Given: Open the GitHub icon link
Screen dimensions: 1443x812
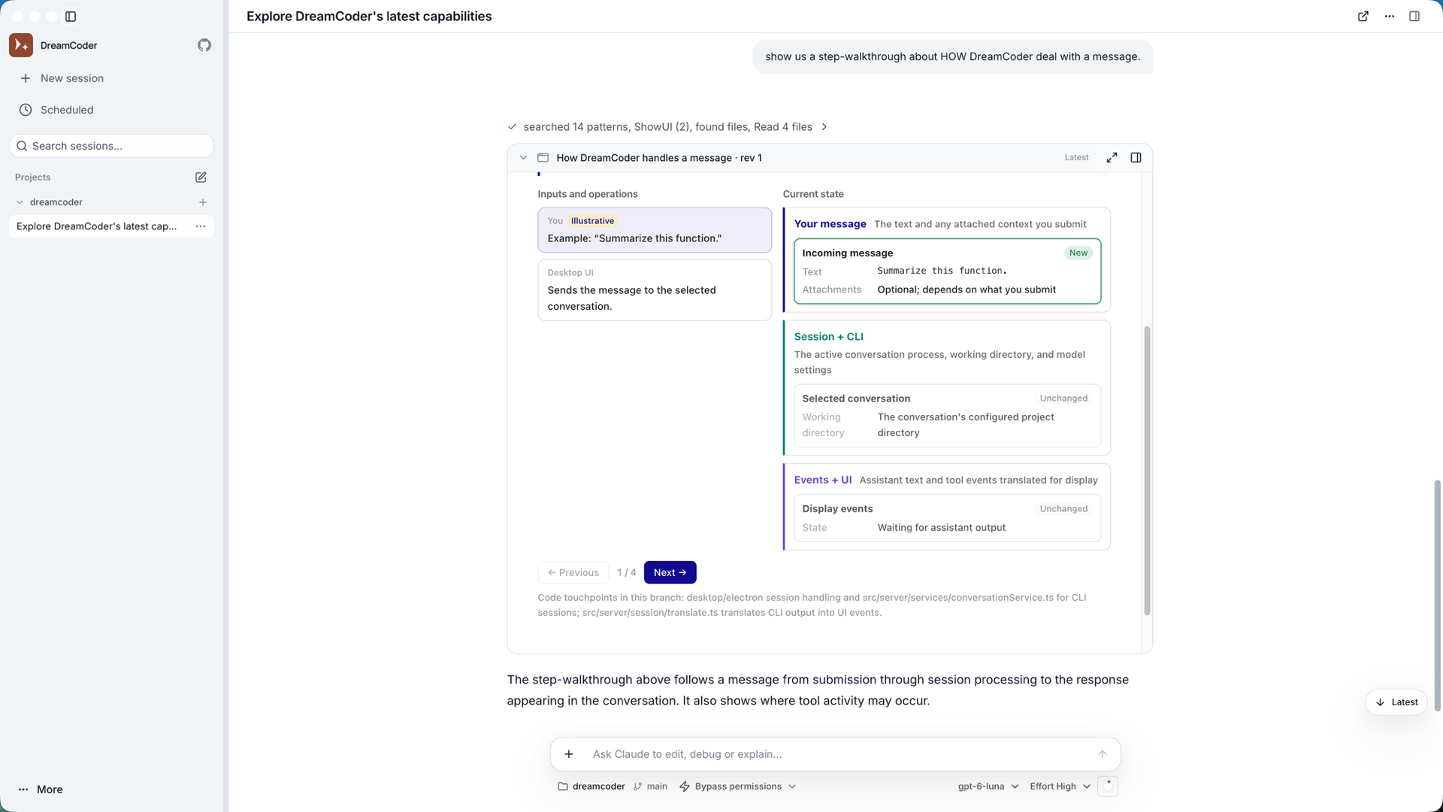Looking at the screenshot, I should (x=204, y=45).
